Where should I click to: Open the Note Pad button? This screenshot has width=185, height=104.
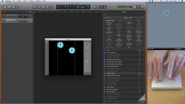pyautogui.click(x=135, y=7)
